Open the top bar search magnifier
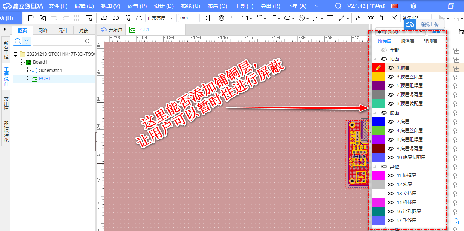This screenshot has height=231, width=464. (x=338, y=6)
